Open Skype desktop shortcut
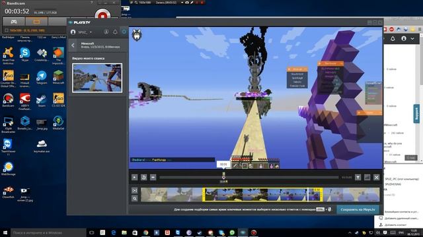423x237 pixels. [x=25, y=54]
